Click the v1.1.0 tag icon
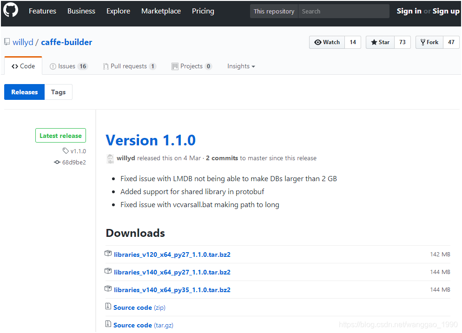This screenshot has width=462, height=333. coord(66,151)
